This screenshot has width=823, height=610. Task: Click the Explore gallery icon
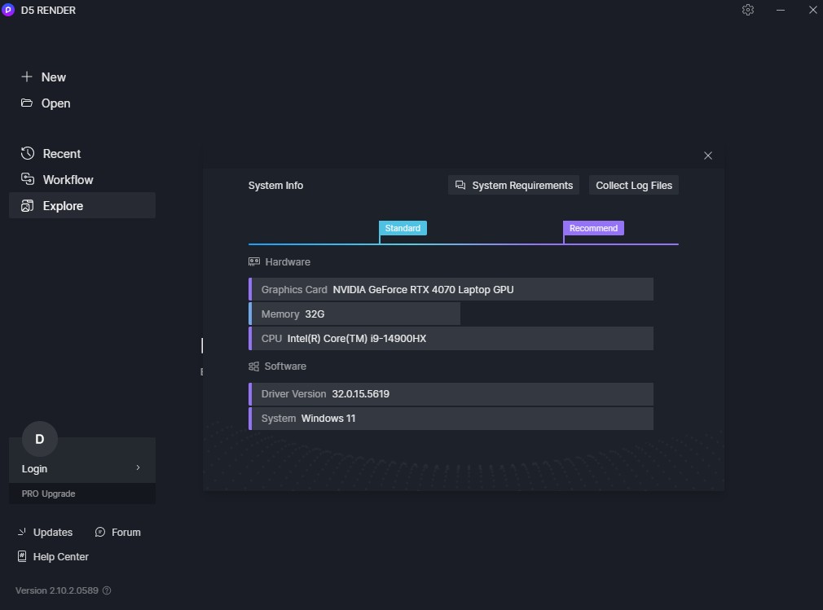click(x=27, y=205)
